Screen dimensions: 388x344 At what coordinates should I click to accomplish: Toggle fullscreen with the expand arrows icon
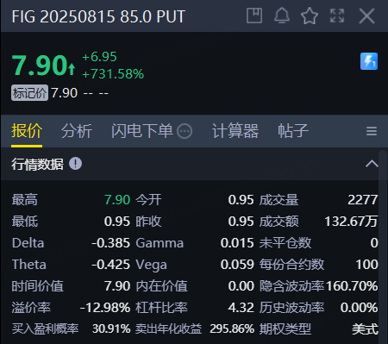[x=337, y=16]
